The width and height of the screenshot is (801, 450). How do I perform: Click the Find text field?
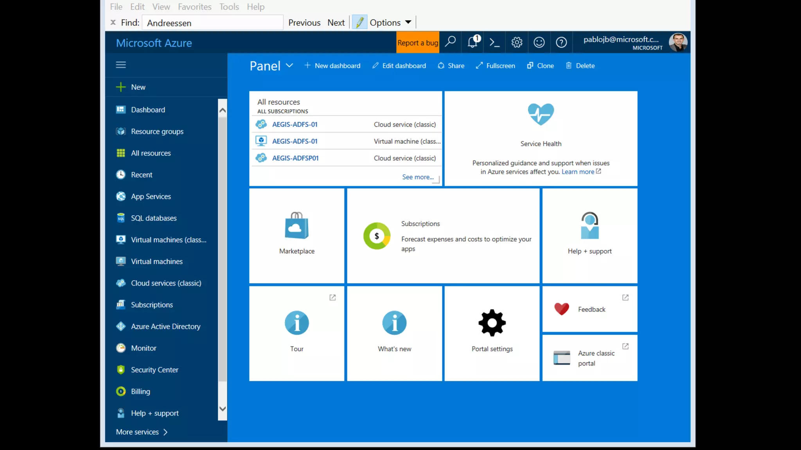(x=212, y=23)
